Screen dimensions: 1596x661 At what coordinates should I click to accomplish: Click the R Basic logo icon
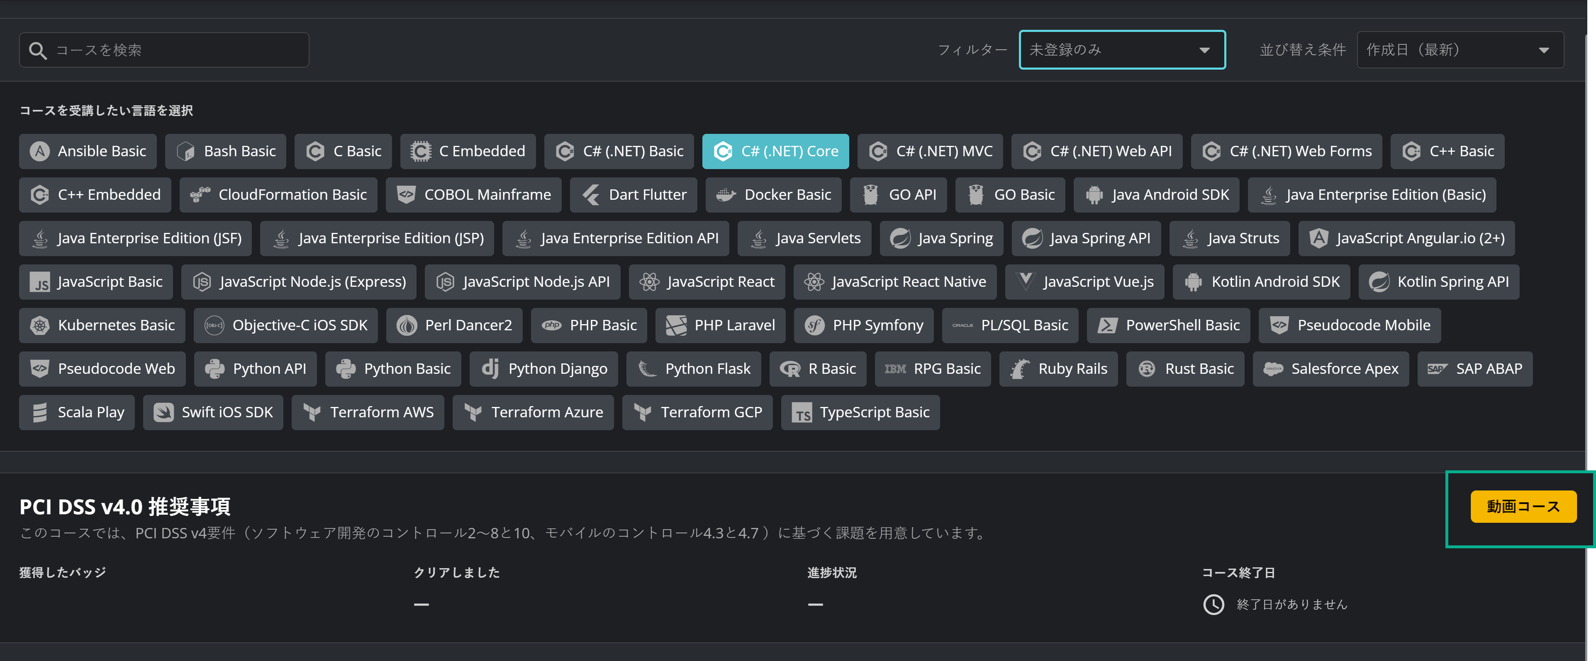coord(790,369)
